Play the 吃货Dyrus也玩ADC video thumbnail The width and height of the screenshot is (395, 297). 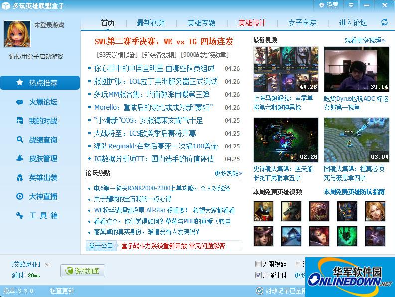point(357,69)
